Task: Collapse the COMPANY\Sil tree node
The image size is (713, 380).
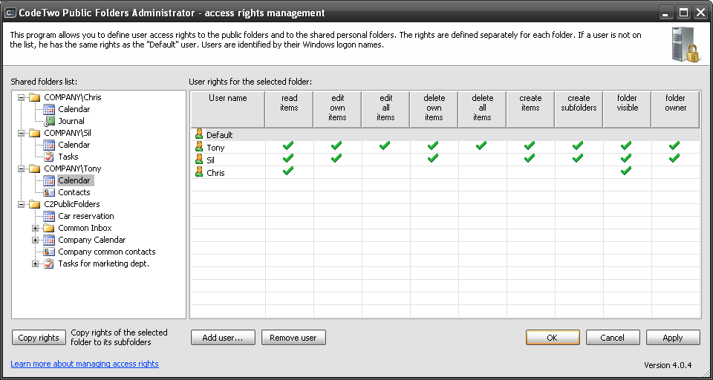Action: (21, 133)
